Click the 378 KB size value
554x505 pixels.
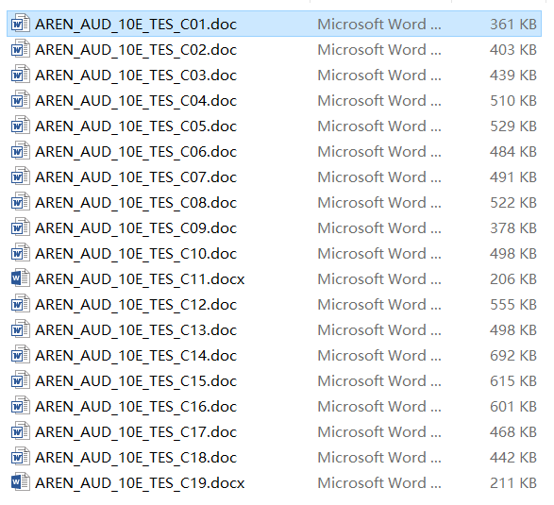pyautogui.click(x=513, y=227)
